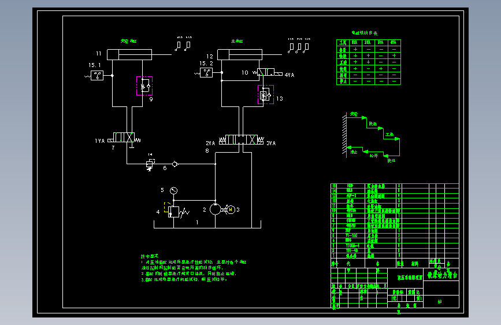Click the '液压系统原理图' drawing name in title block
501x325 pixels.
point(410,278)
